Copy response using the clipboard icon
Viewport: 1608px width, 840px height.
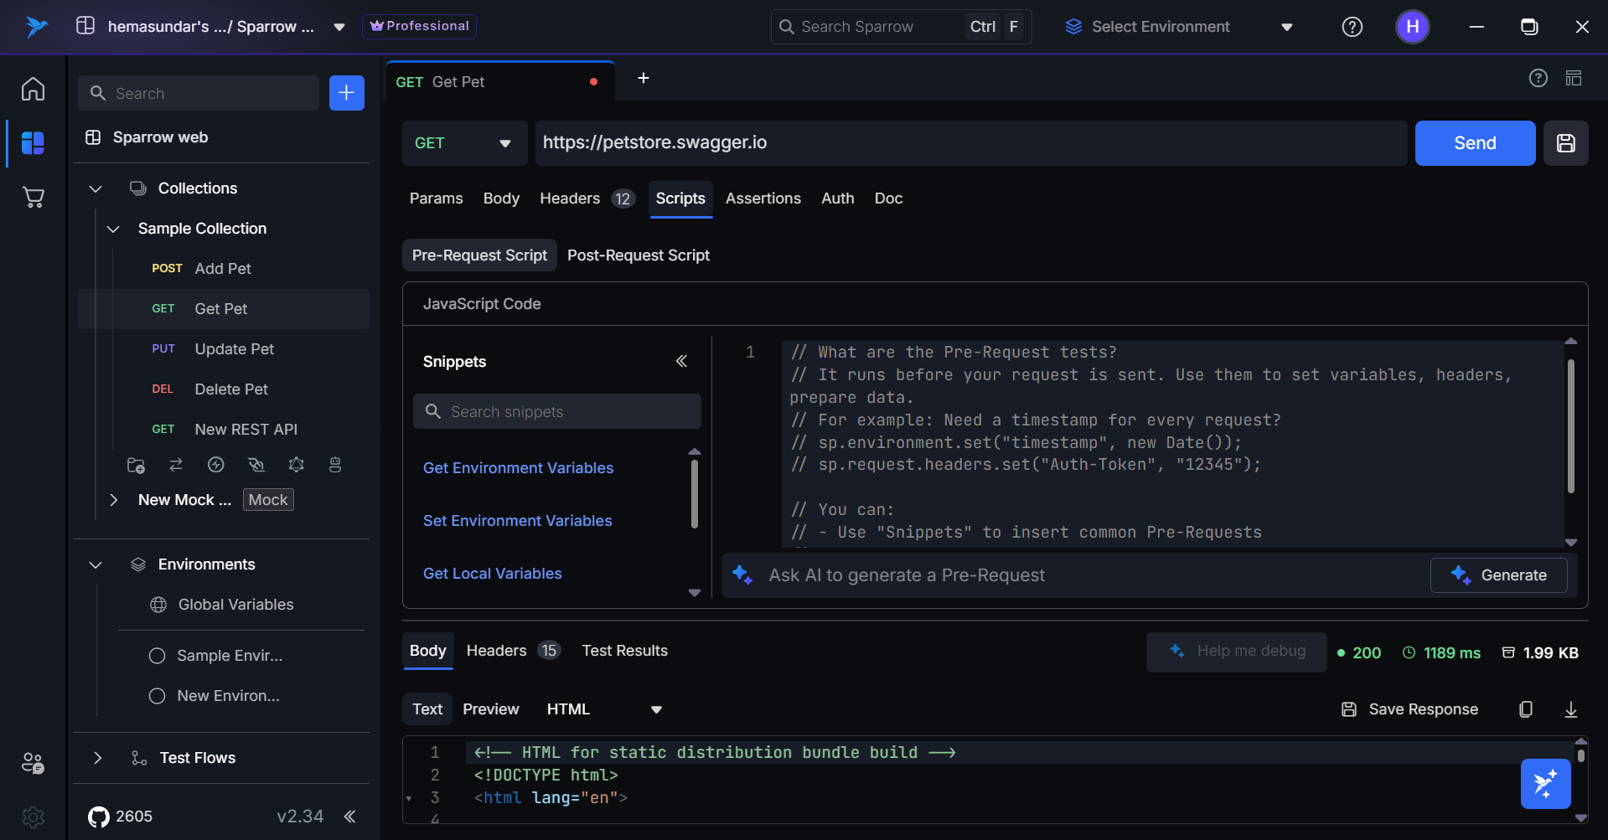click(x=1526, y=709)
